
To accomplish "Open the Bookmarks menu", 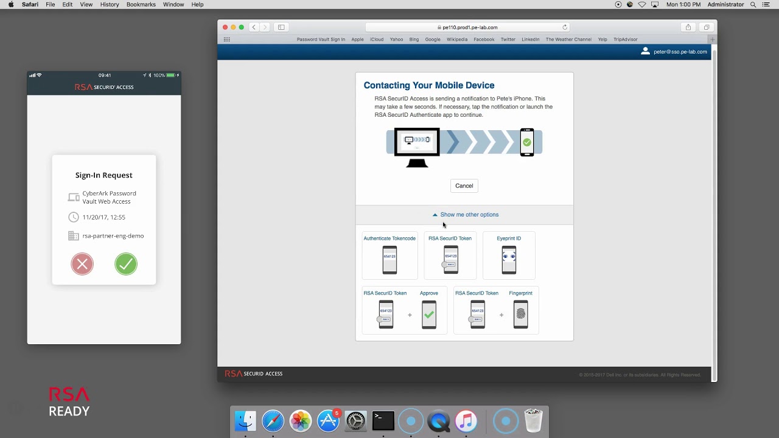I will point(141,4).
